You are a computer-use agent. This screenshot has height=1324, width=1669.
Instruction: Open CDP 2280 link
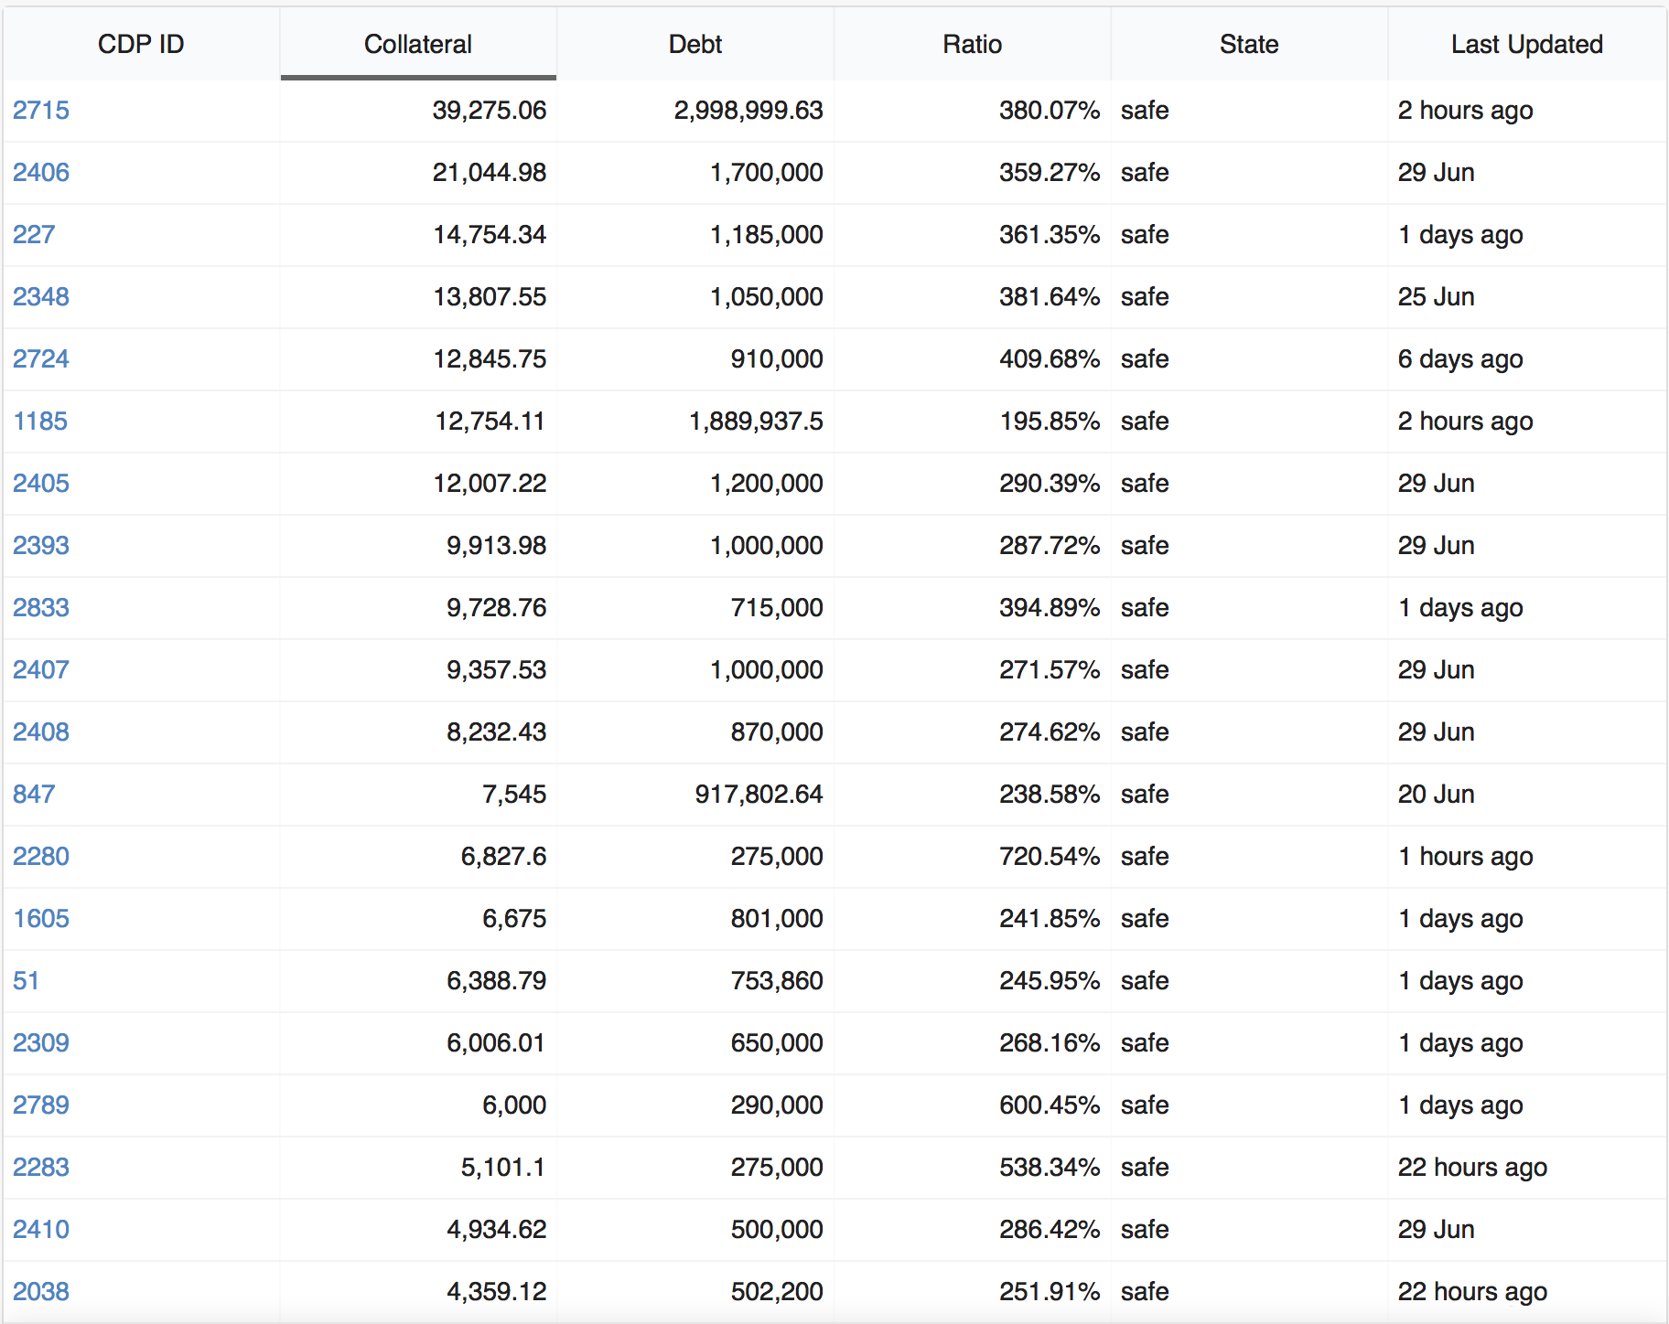41,856
